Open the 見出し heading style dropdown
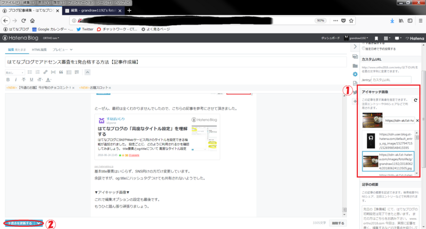The width and height of the screenshot is (426, 229). [15, 72]
